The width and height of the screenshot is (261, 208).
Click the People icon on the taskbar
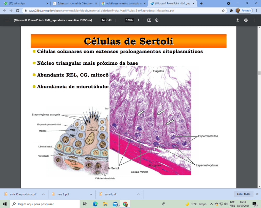coord(163,204)
